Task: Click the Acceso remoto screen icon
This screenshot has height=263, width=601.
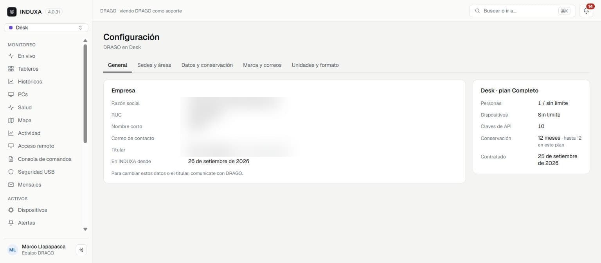Action: pos(11,146)
